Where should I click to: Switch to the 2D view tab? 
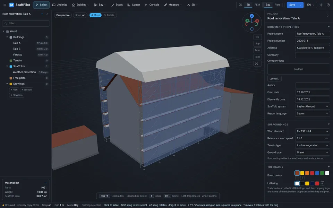point(240,5)
